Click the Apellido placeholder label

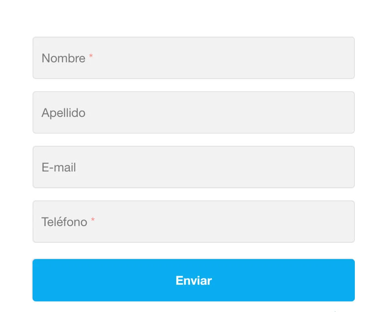pos(63,113)
